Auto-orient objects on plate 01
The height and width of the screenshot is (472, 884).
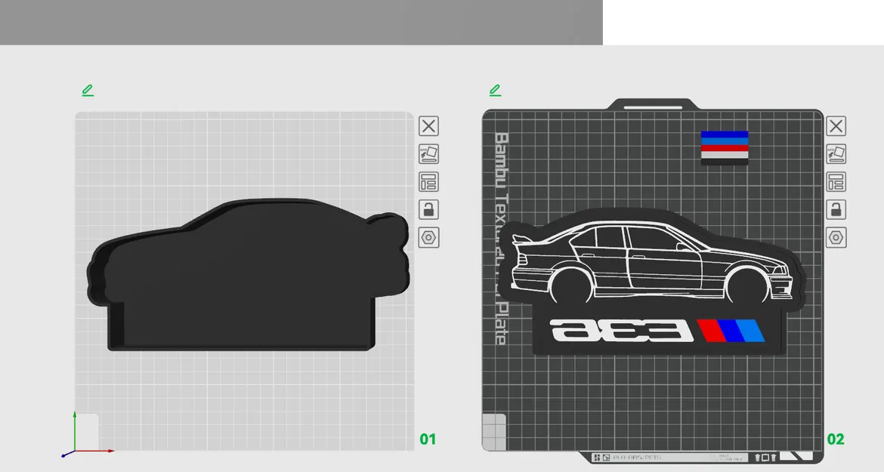pos(428,154)
